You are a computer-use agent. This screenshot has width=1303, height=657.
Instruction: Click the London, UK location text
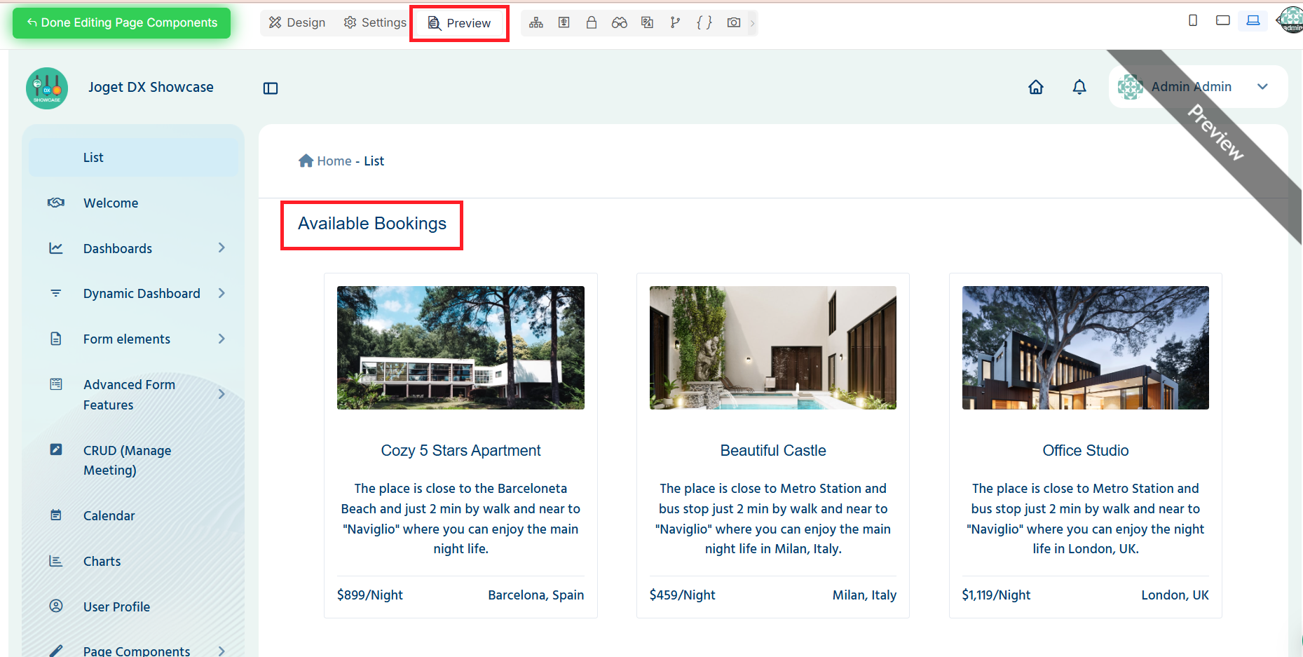1175,595
